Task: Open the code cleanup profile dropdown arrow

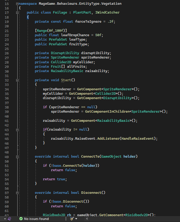Action: (76, 219)
